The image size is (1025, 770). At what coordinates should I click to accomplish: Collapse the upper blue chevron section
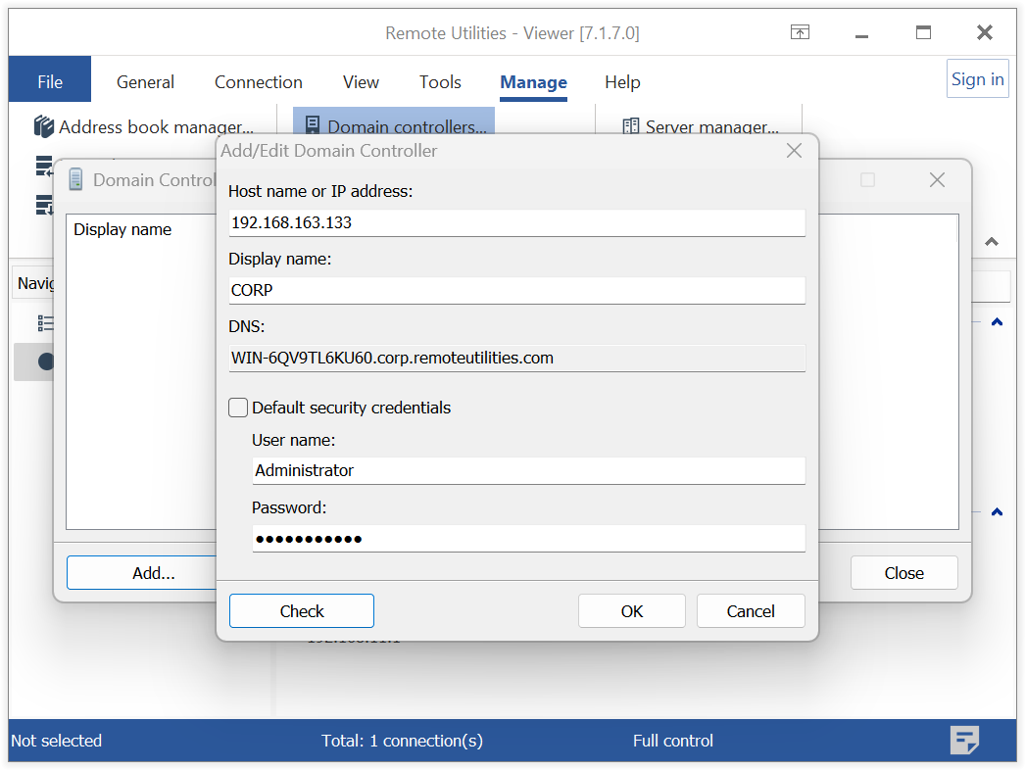click(997, 322)
